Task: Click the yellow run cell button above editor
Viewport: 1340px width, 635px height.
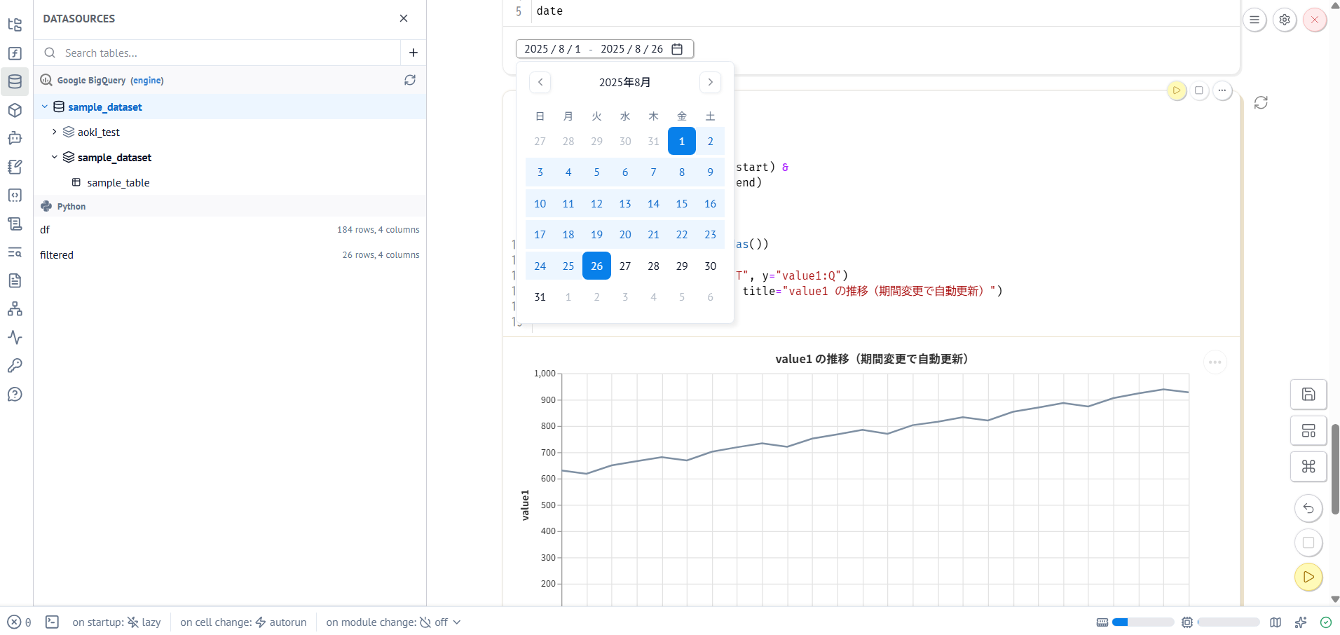Action: [1177, 90]
